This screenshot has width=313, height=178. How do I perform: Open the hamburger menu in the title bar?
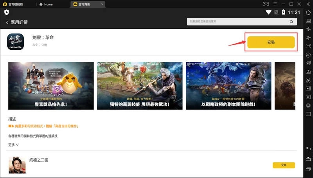tap(275, 4)
